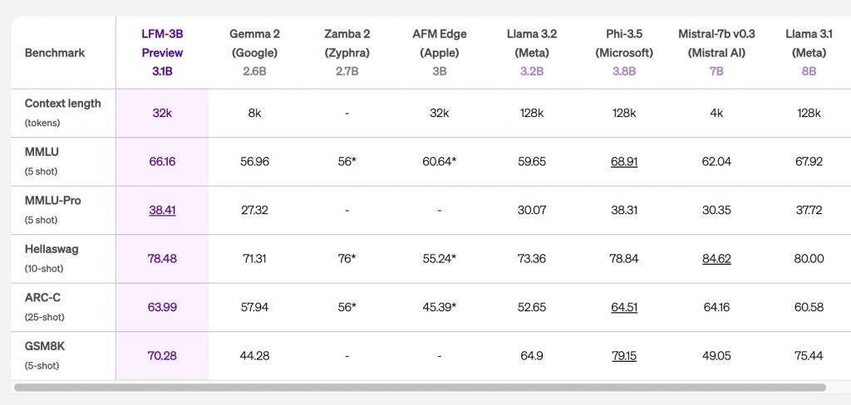
Task: Select the LFM-3B Preview column header
Action: pos(162,52)
